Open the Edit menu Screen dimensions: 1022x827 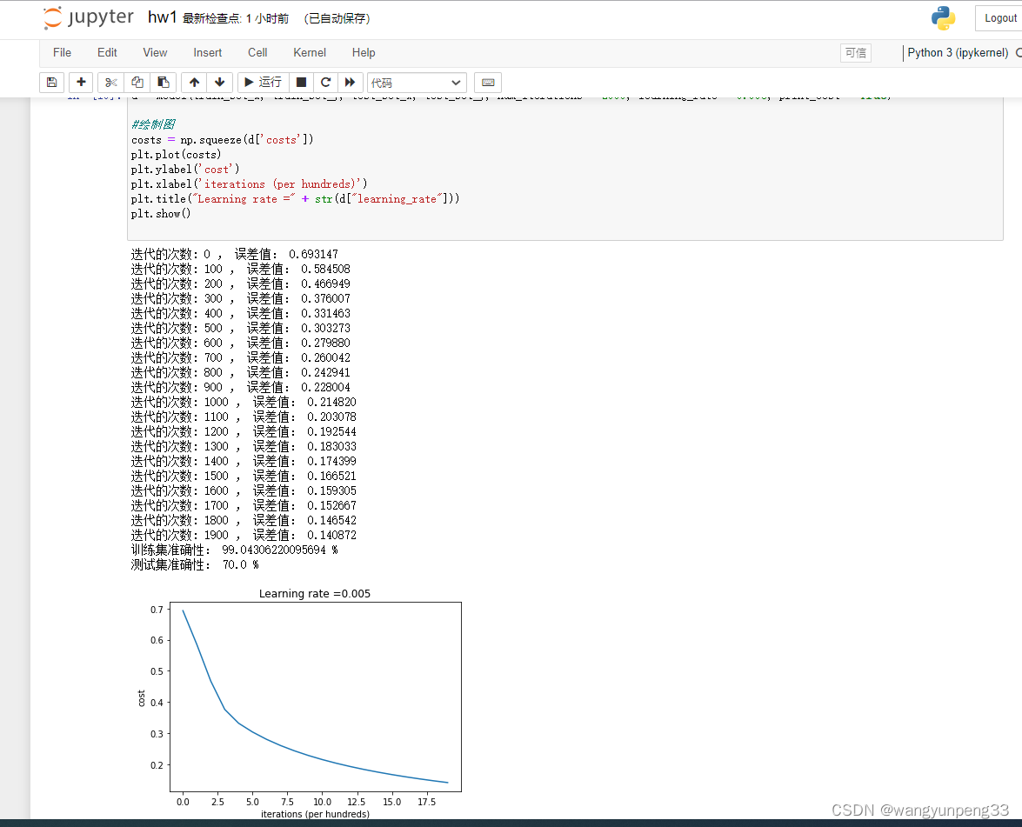click(x=107, y=53)
